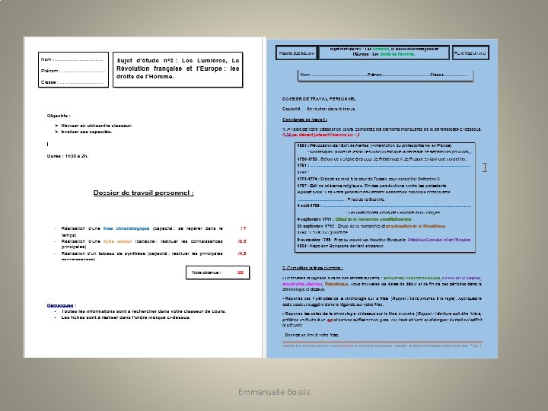The image size is (548, 411).
Task: Click the 'Sujet d'étude n°8' title box
Action: tap(177, 69)
